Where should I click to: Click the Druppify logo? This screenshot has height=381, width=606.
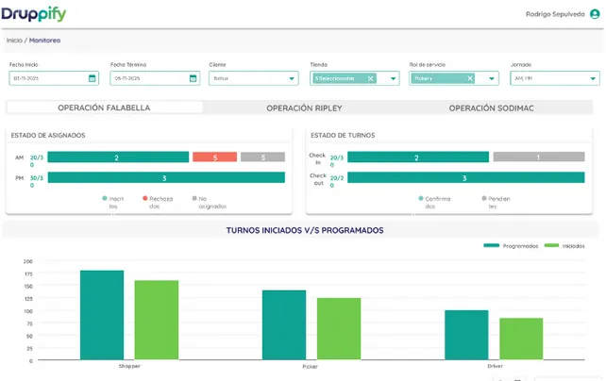(x=34, y=14)
